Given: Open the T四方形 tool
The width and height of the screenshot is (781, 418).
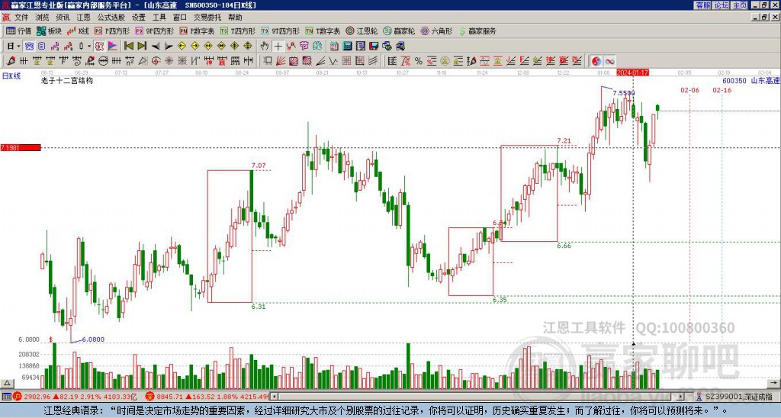Looking at the screenshot, I should 238,31.
